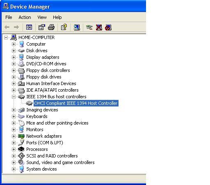Click the Disable device toolbar icon
This screenshot has height=185, width=210.
coord(108,27)
